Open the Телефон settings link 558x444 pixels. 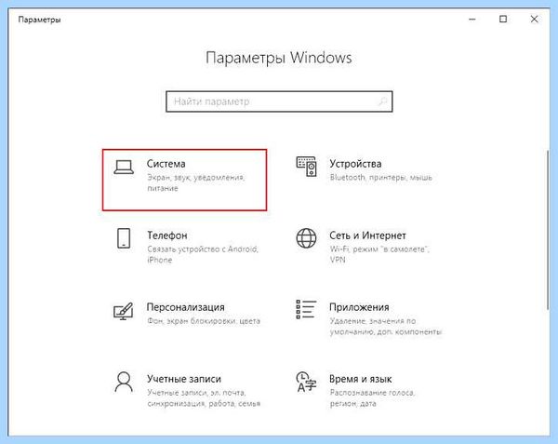click(x=167, y=235)
